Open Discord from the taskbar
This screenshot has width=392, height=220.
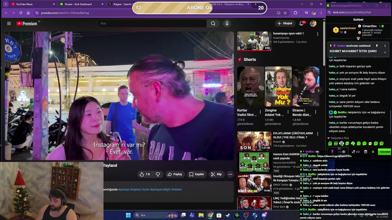264,215
